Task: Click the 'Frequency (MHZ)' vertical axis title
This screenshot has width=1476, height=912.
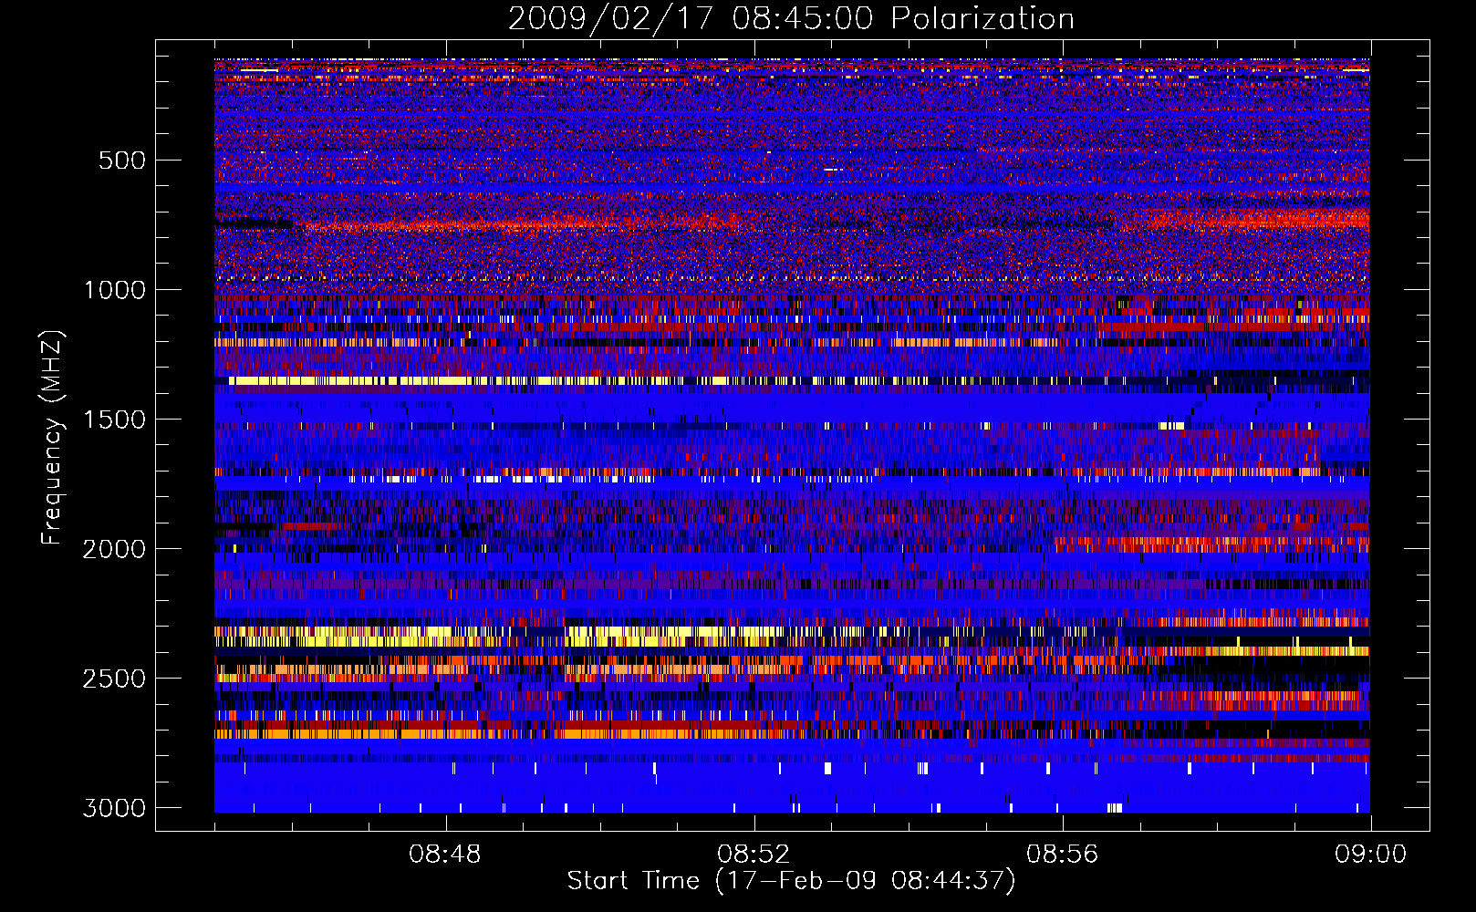Action: (53, 438)
